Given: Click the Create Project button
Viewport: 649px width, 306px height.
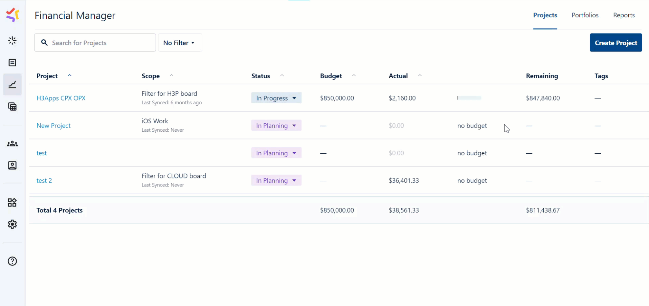Looking at the screenshot, I should click(616, 43).
